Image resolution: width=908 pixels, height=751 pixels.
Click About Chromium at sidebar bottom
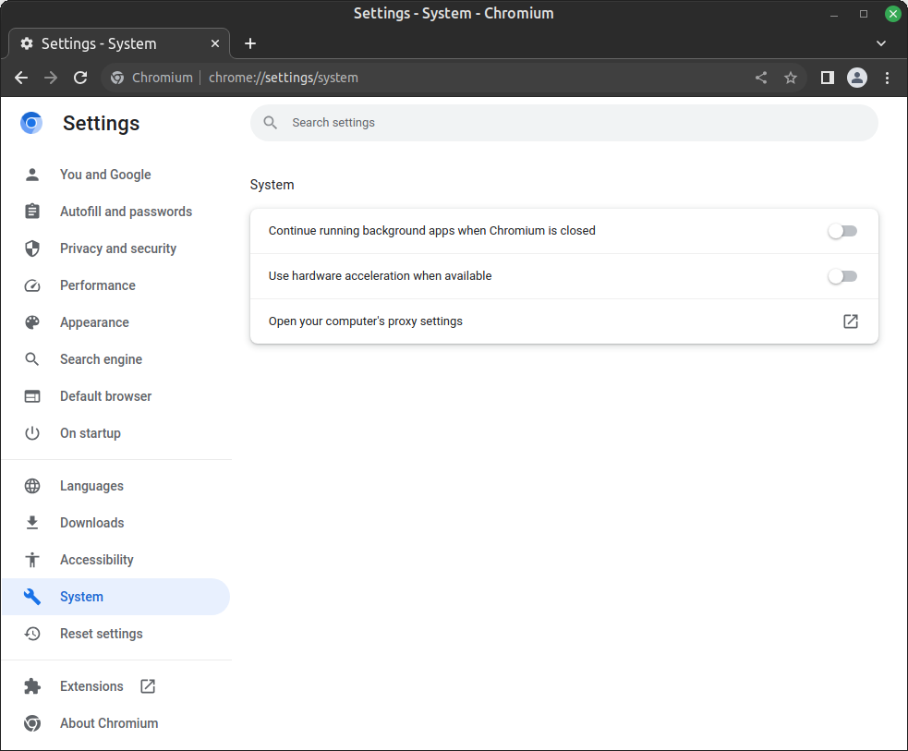(x=109, y=723)
